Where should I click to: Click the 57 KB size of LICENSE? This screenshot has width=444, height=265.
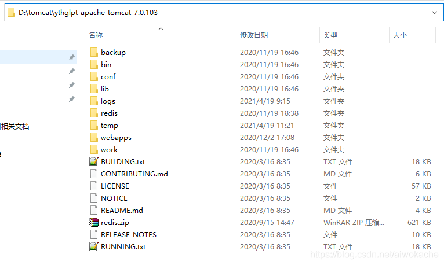tap(421, 186)
